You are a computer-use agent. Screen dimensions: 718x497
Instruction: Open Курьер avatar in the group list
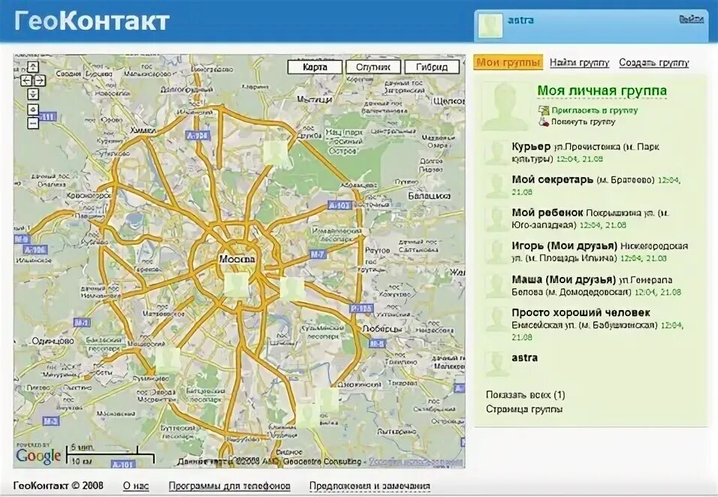coord(497,152)
